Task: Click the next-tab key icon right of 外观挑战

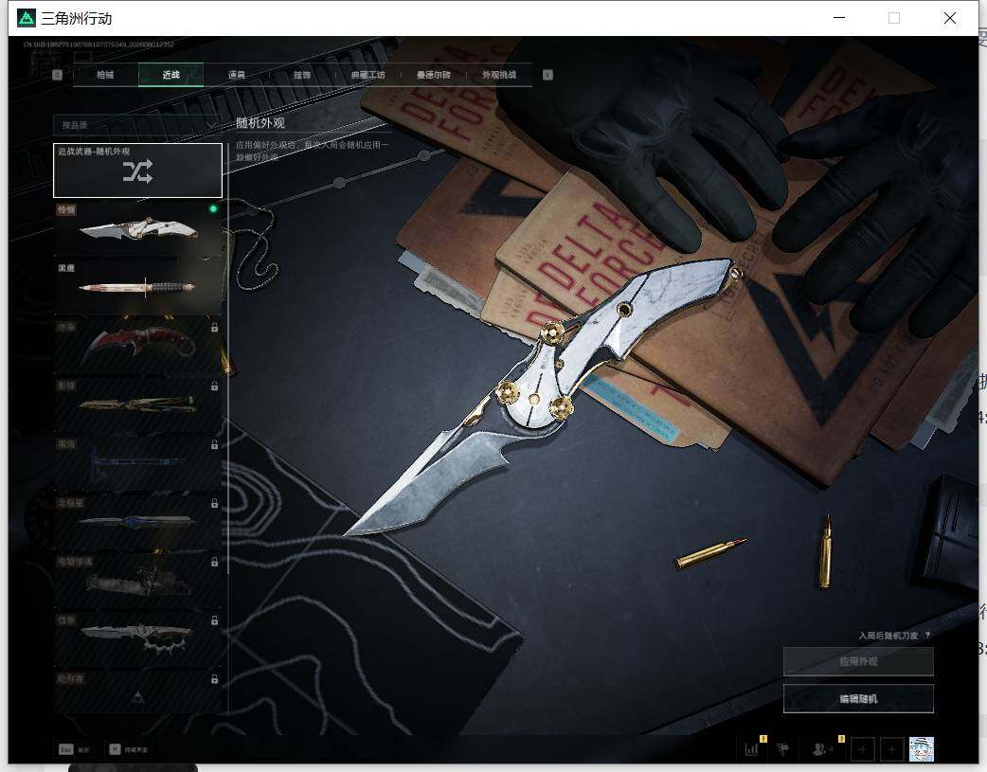Action: [x=547, y=75]
